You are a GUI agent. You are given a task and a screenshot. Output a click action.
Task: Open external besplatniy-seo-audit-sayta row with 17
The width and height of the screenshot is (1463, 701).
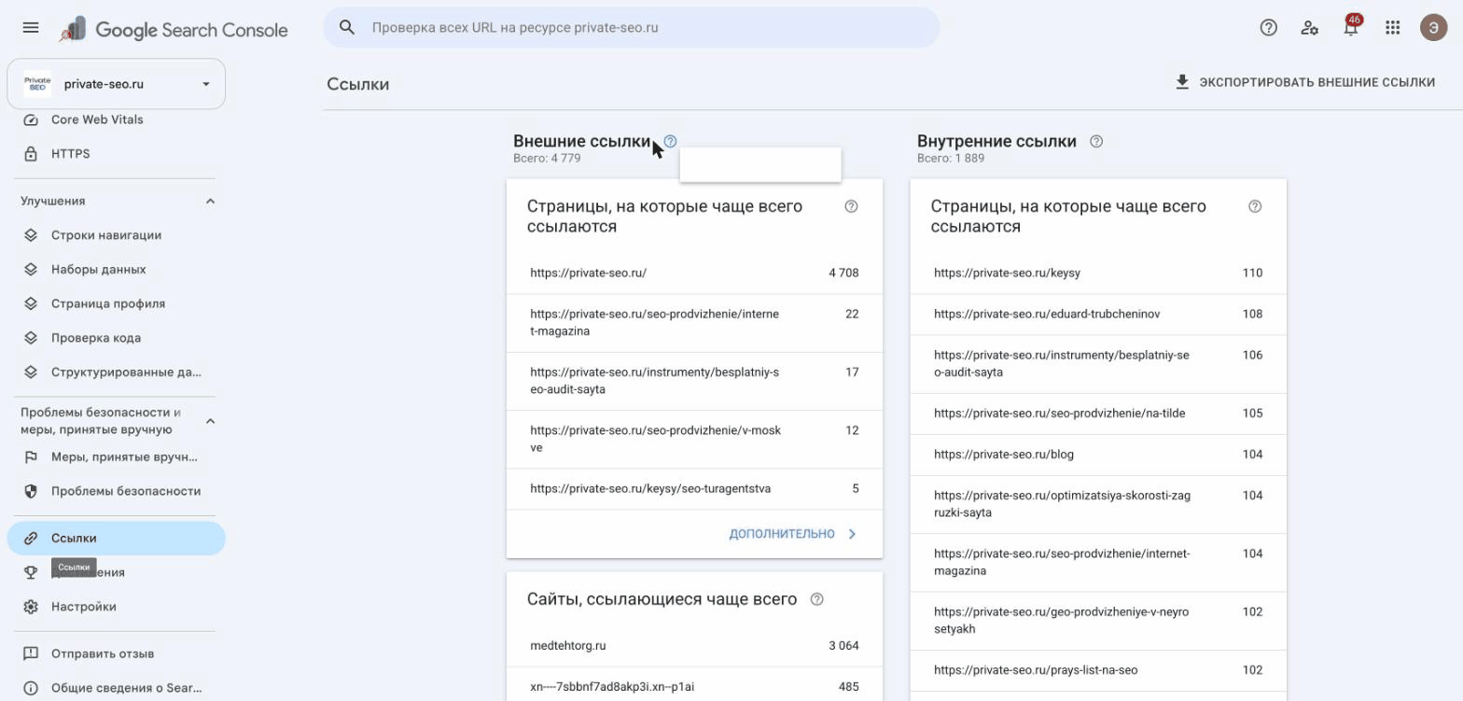point(694,381)
